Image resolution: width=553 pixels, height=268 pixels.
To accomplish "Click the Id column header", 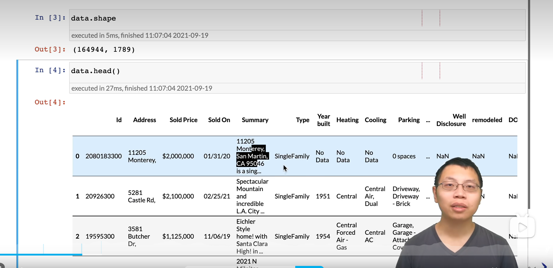I will point(119,120).
